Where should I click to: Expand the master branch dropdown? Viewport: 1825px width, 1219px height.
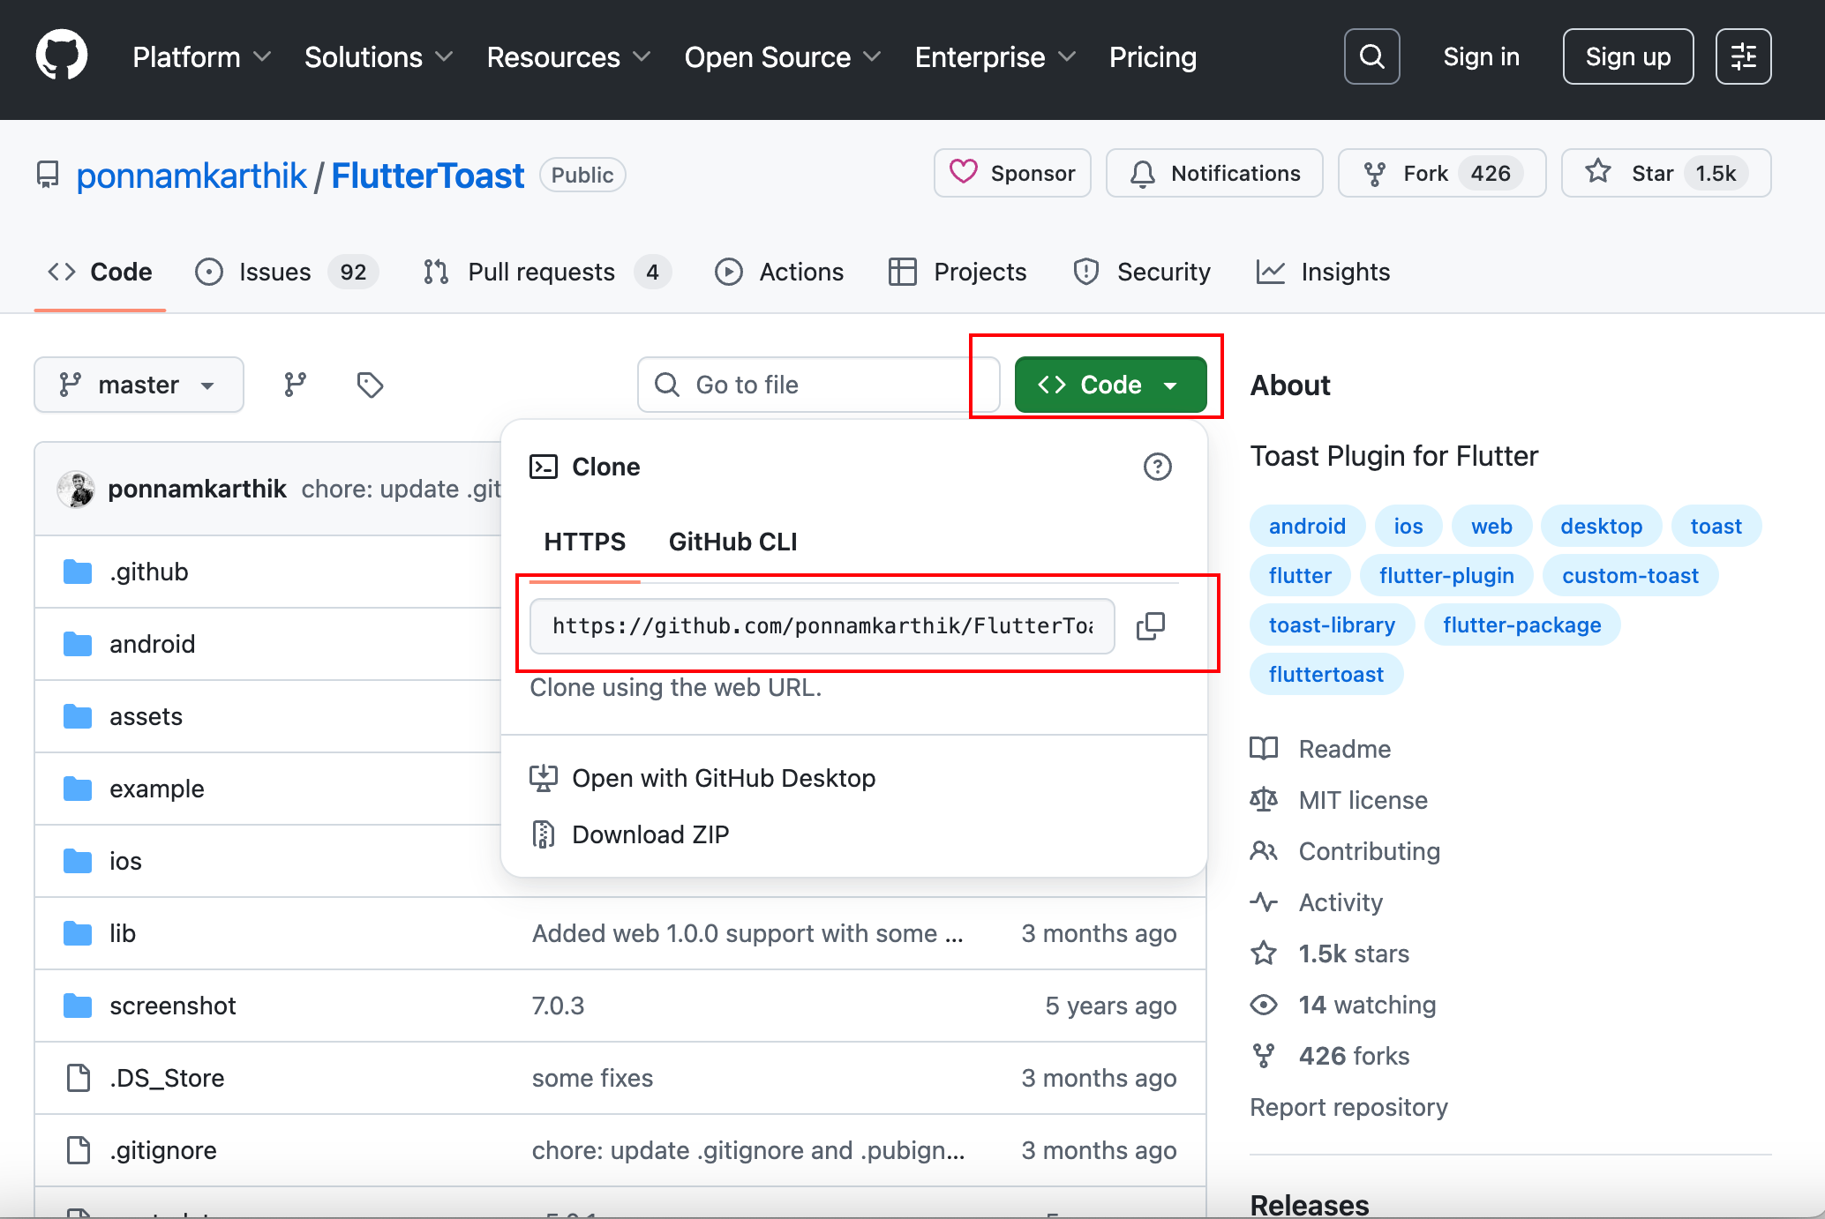coord(139,385)
